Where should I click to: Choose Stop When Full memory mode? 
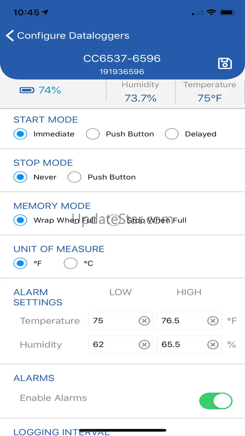click(x=114, y=220)
